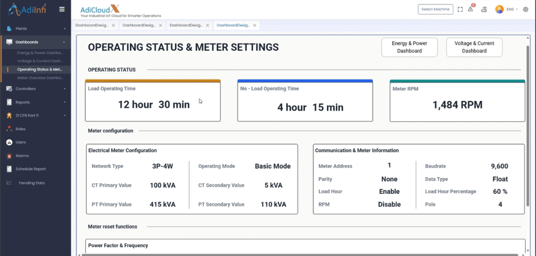Open Voltage & Current Dash... sidebar item

40,61
